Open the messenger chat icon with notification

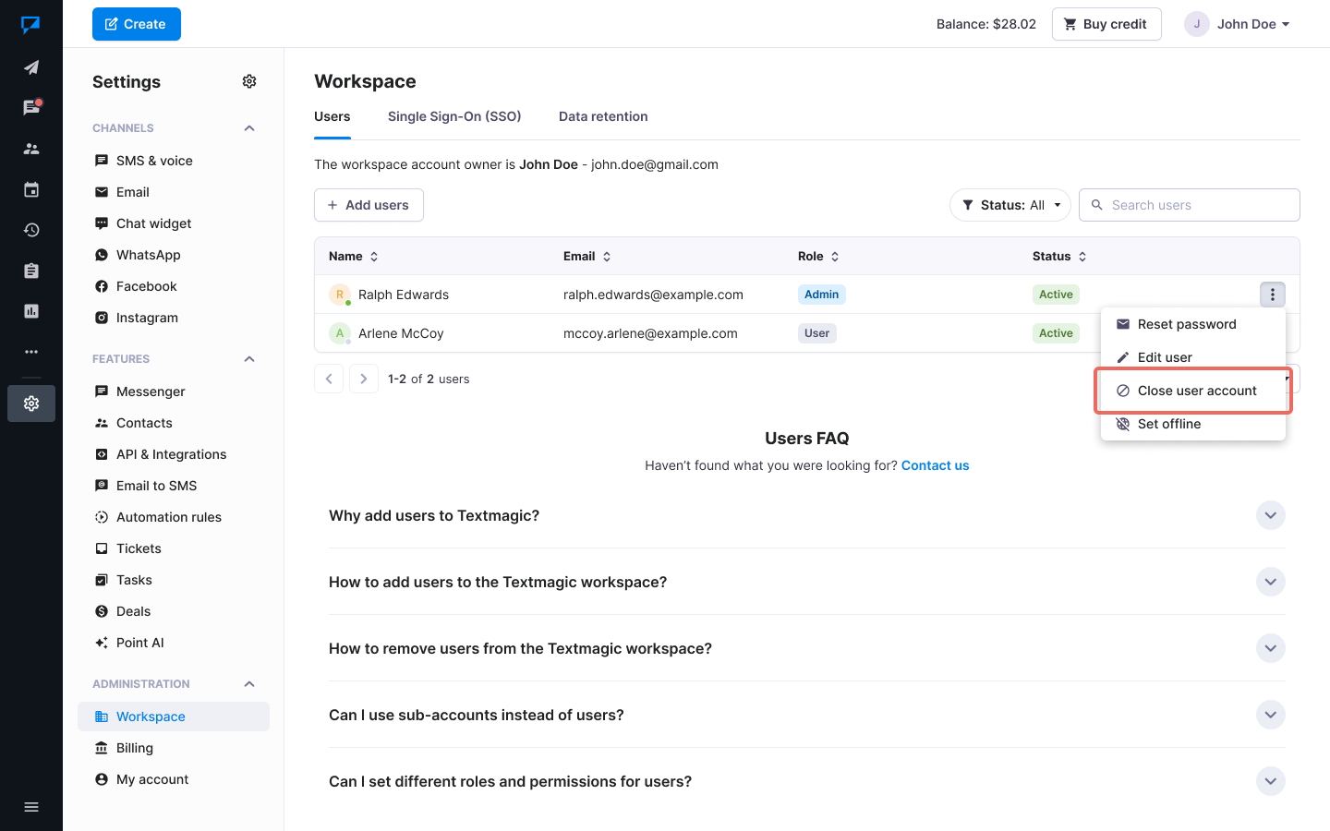(31, 108)
